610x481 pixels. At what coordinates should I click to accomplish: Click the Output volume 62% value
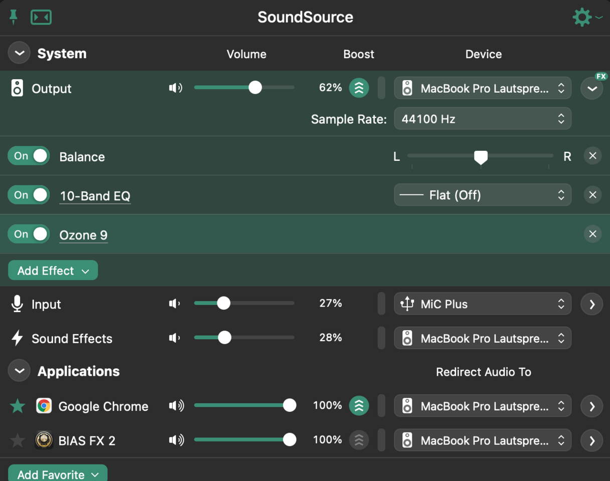click(331, 88)
